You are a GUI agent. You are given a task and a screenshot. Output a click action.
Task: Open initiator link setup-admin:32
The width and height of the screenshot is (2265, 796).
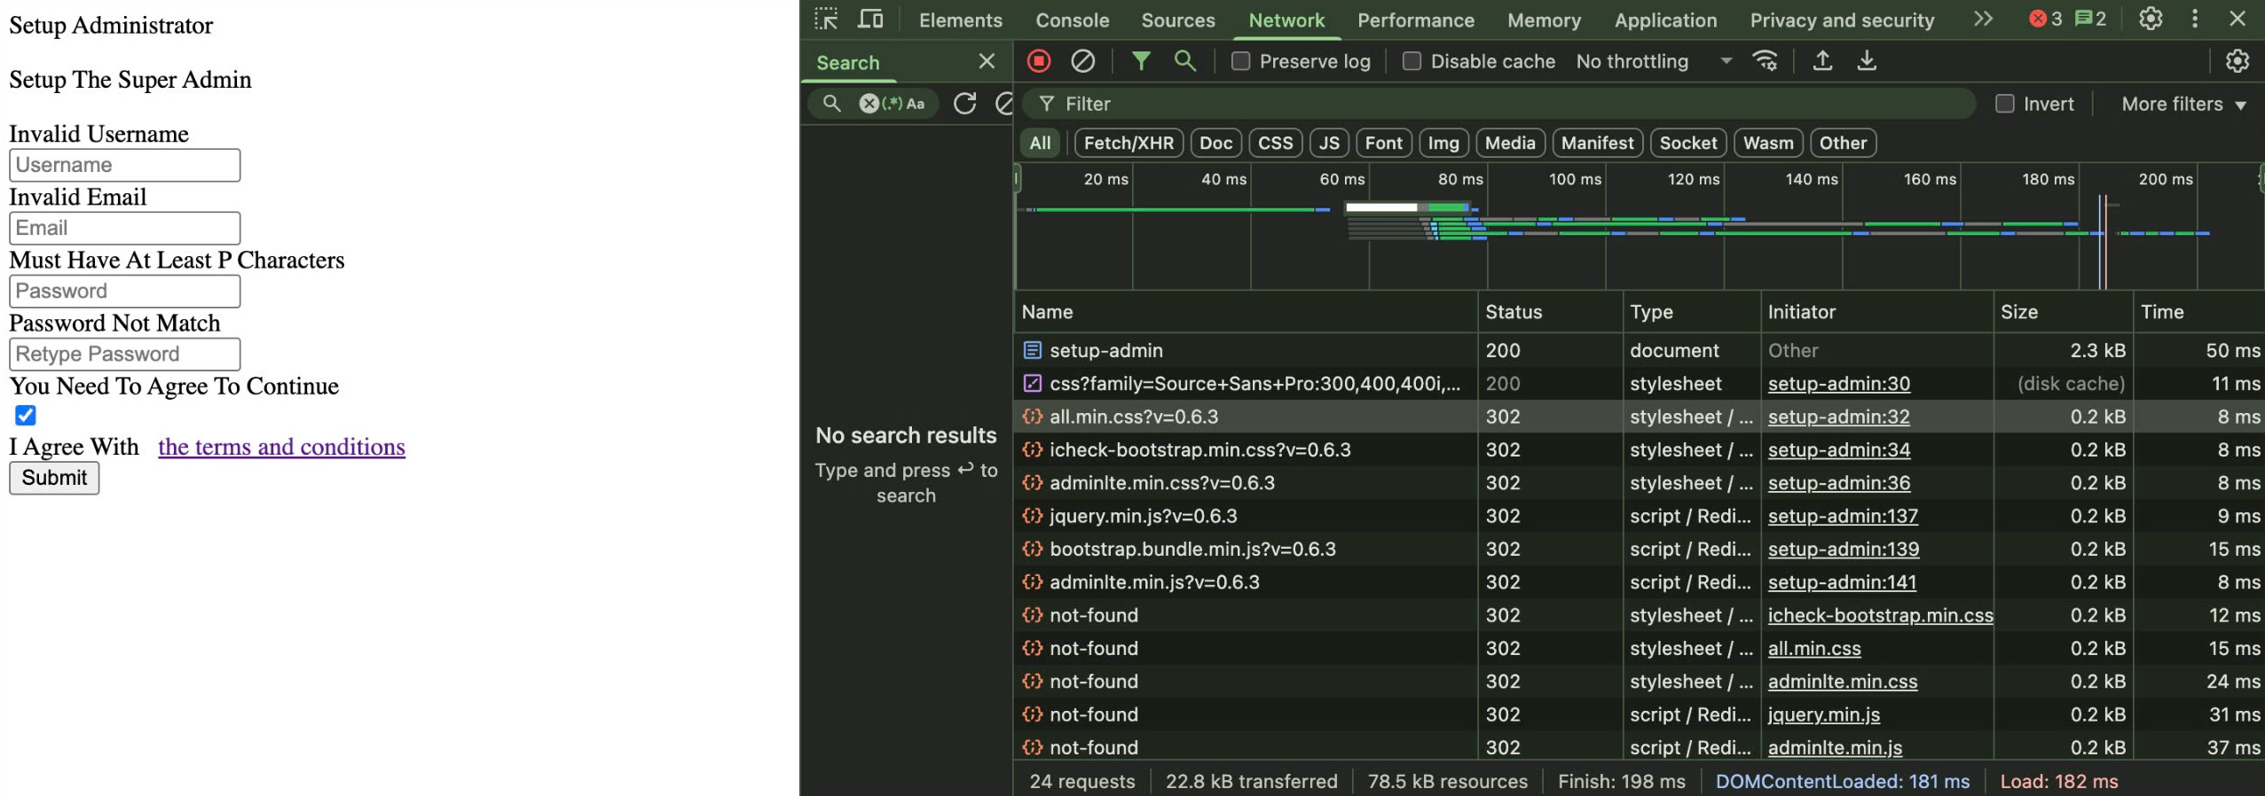coord(1838,417)
